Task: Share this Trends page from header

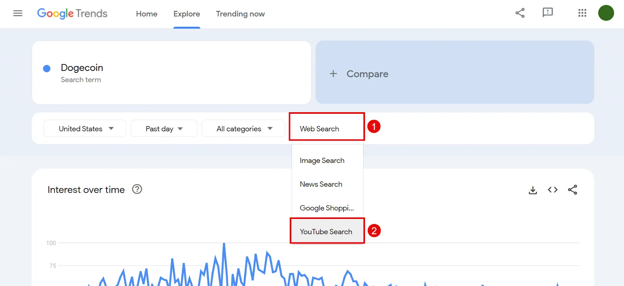Action: pos(520,13)
